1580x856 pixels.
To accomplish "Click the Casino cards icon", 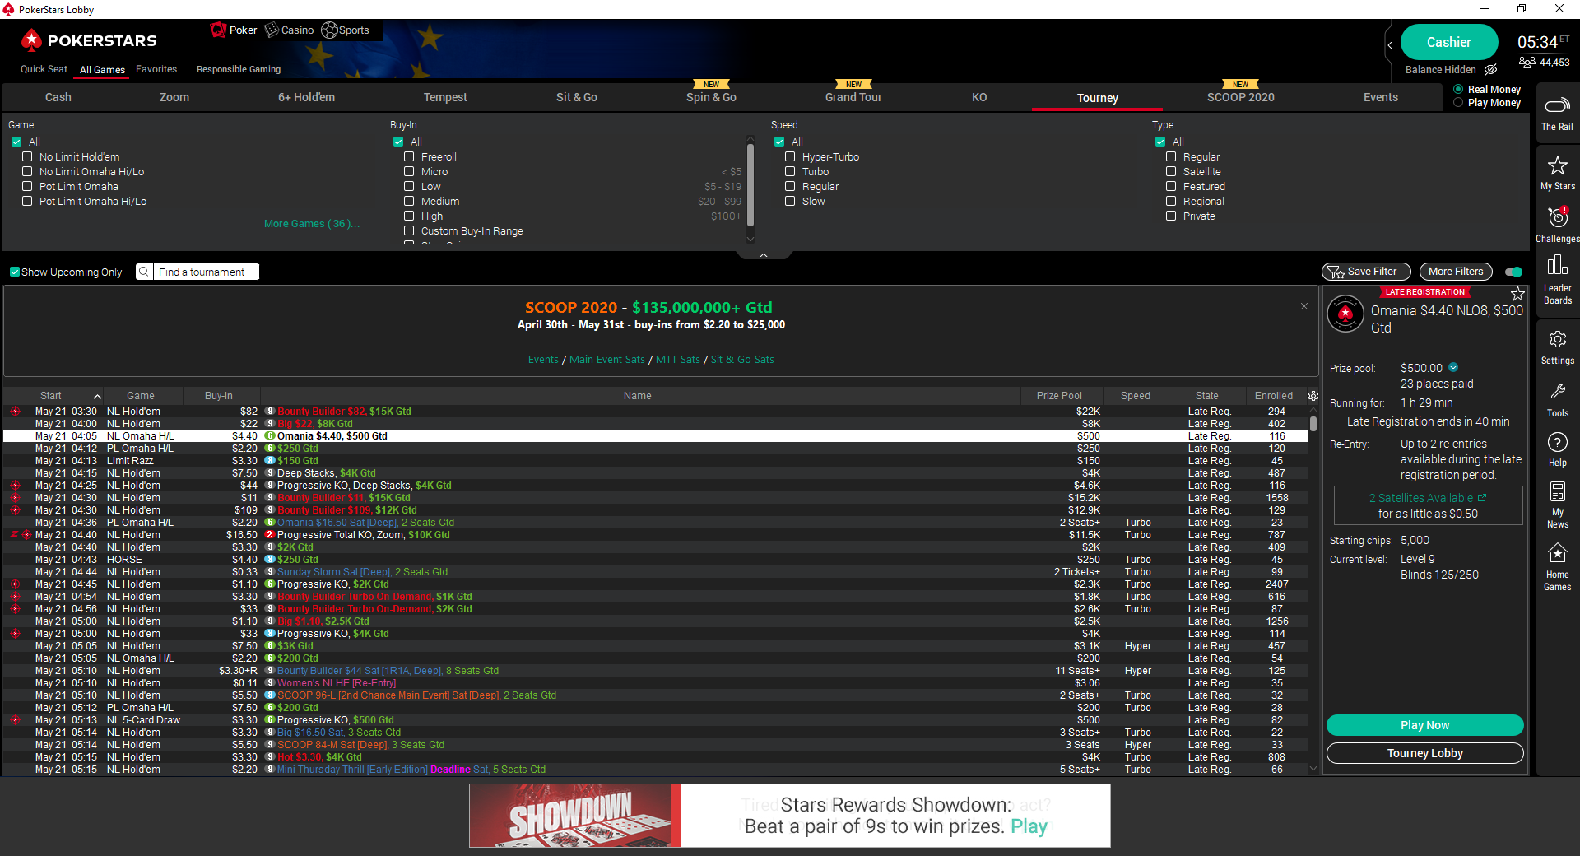I will click(x=272, y=30).
